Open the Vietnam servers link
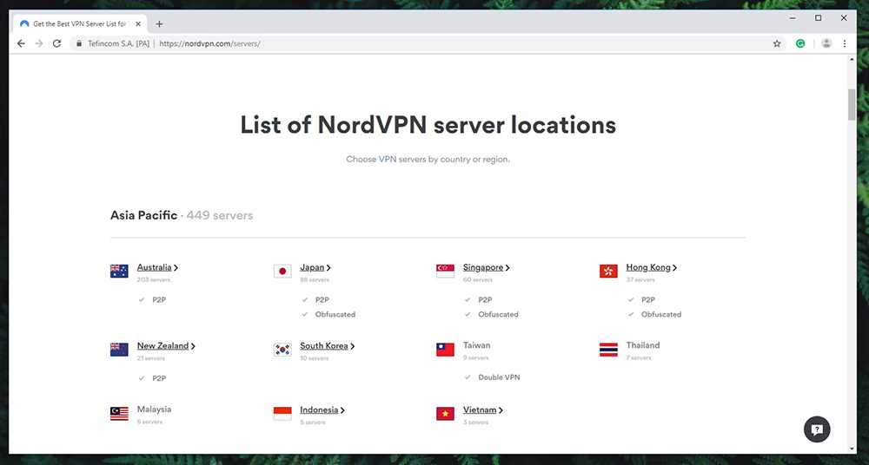 click(480, 409)
